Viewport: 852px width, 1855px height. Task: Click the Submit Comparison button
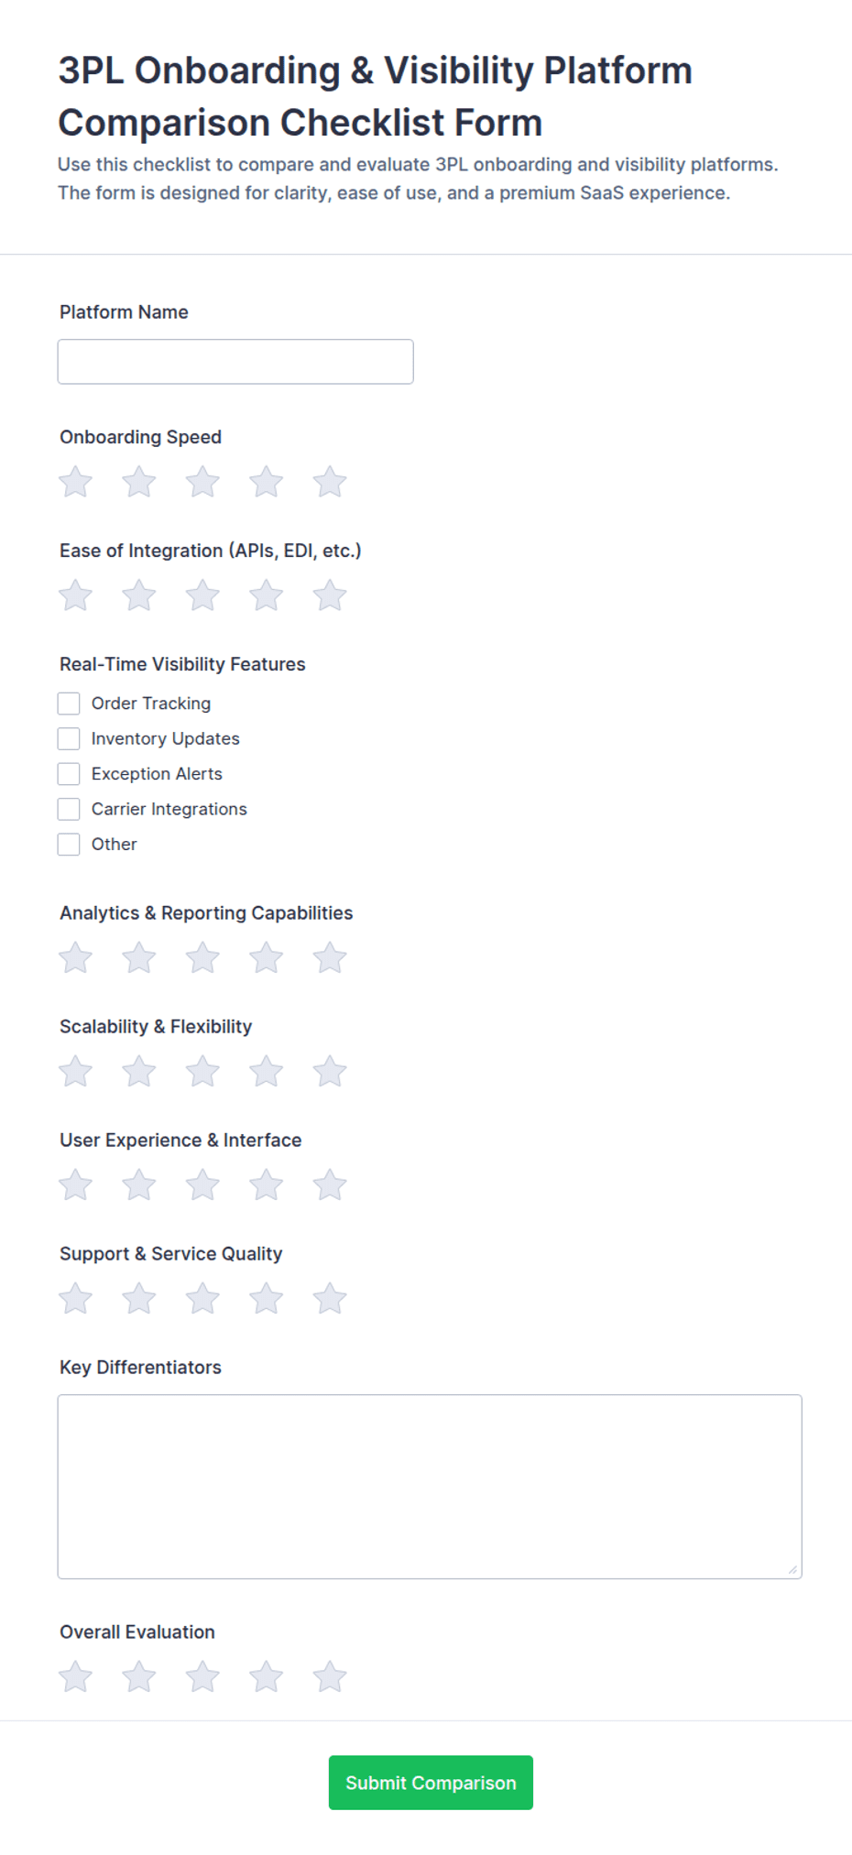431,1783
